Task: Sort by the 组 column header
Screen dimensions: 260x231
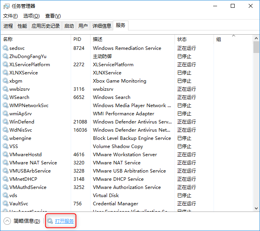Action: tap(233, 39)
